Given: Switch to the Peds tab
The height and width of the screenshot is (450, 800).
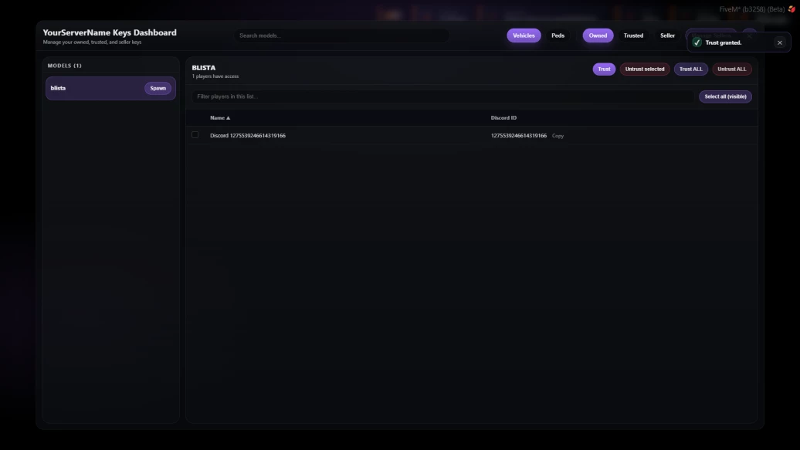Looking at the screenshot, I should point(558,36).
